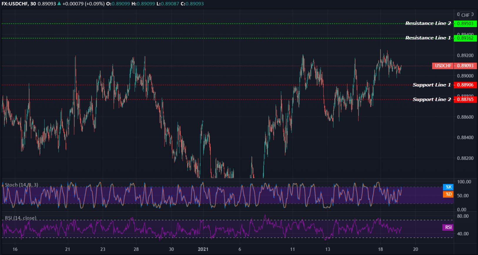
Task: Click the 18 date axis label
Action: pyautogui.click(x=380, y=249)
